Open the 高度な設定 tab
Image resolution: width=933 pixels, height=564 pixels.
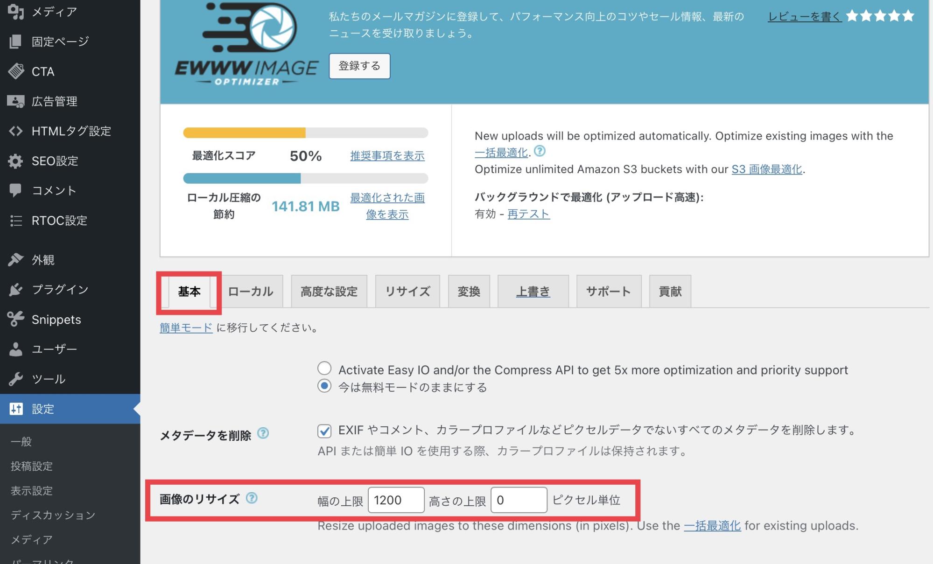pos(329,292)
